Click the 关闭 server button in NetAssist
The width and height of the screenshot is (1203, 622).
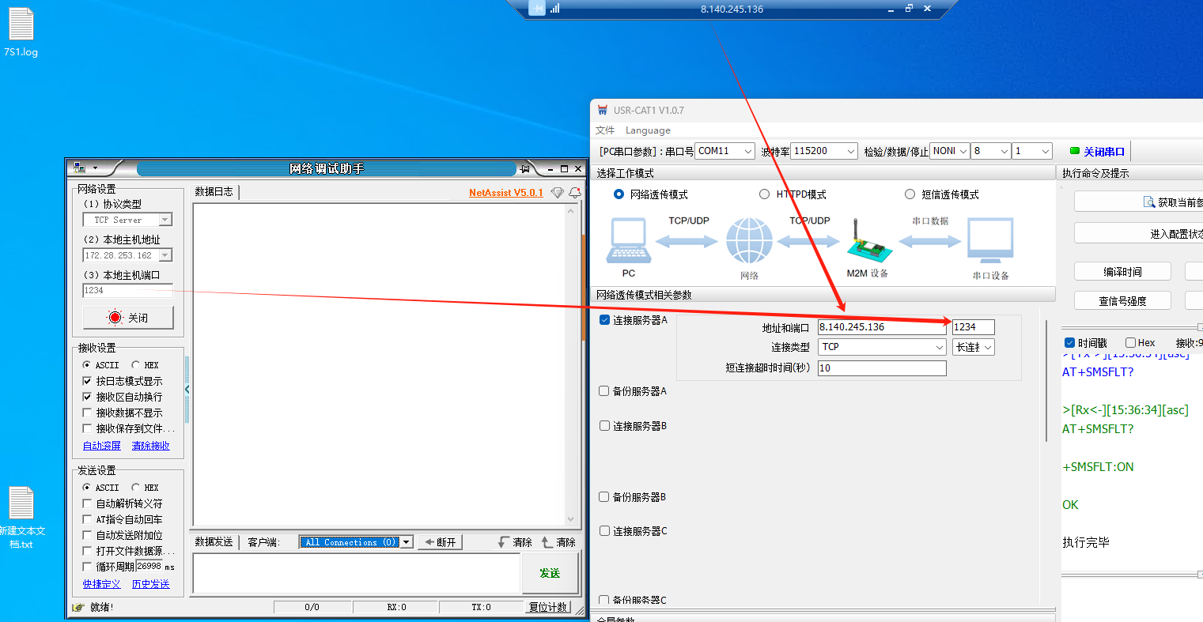128,318
